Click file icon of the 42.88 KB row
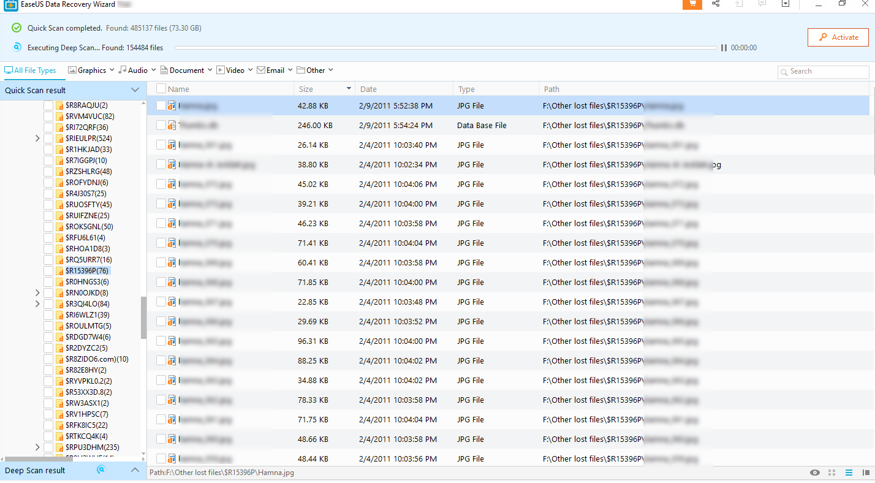 tap(172, 105)
